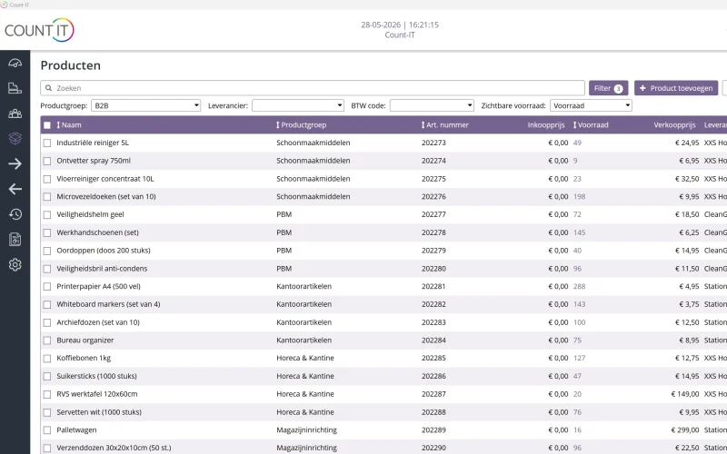Screen dimensions: 727x454
Task: Toggle the select-all checkbox in table header
Action: [x=47, y=125]
